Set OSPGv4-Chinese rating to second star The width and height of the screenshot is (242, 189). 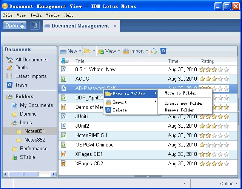tap(208, 145)
